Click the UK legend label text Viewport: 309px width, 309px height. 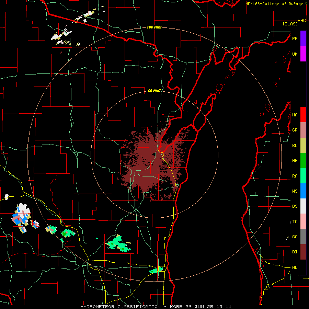295,54
